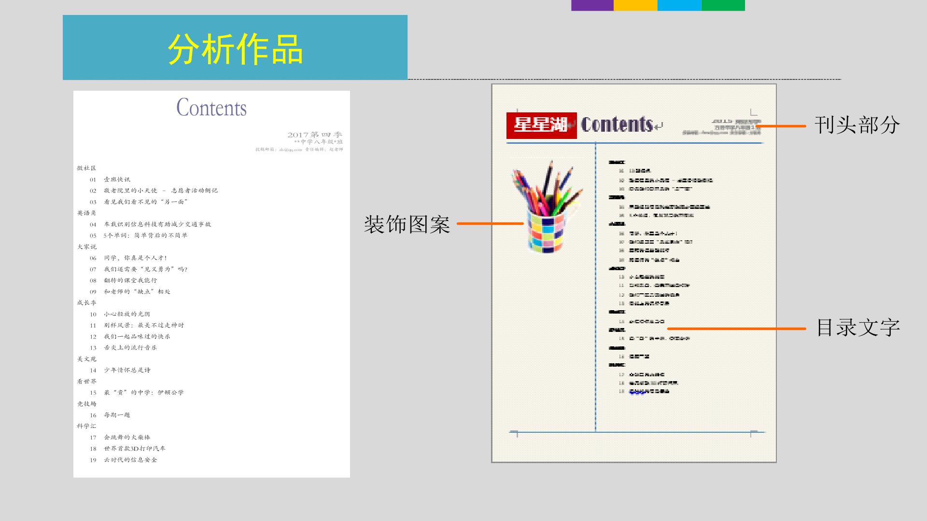The height and width of the screenshot is (521, 927).
Task: Click entry 01 壹班快讯
Action: click(x=110, y=179)
